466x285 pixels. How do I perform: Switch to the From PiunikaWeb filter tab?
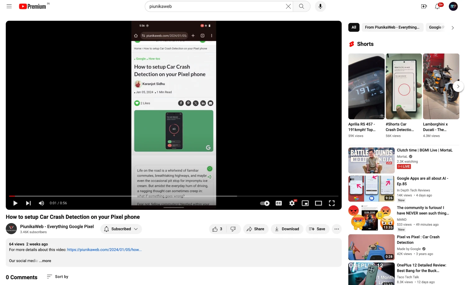coord(392,27)
